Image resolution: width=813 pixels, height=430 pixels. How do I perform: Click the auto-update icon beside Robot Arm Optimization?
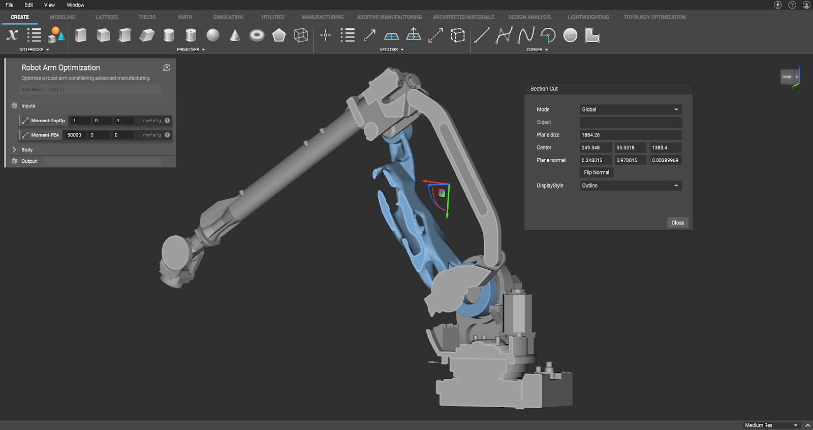click(167, 68)
